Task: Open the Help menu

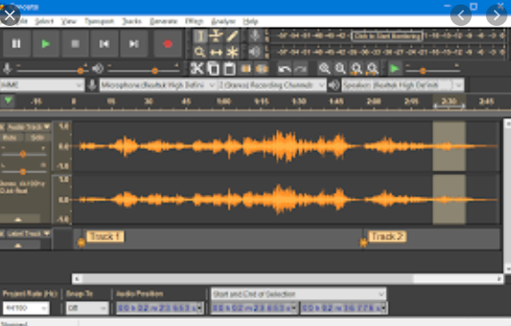Action: pos(251,21)
